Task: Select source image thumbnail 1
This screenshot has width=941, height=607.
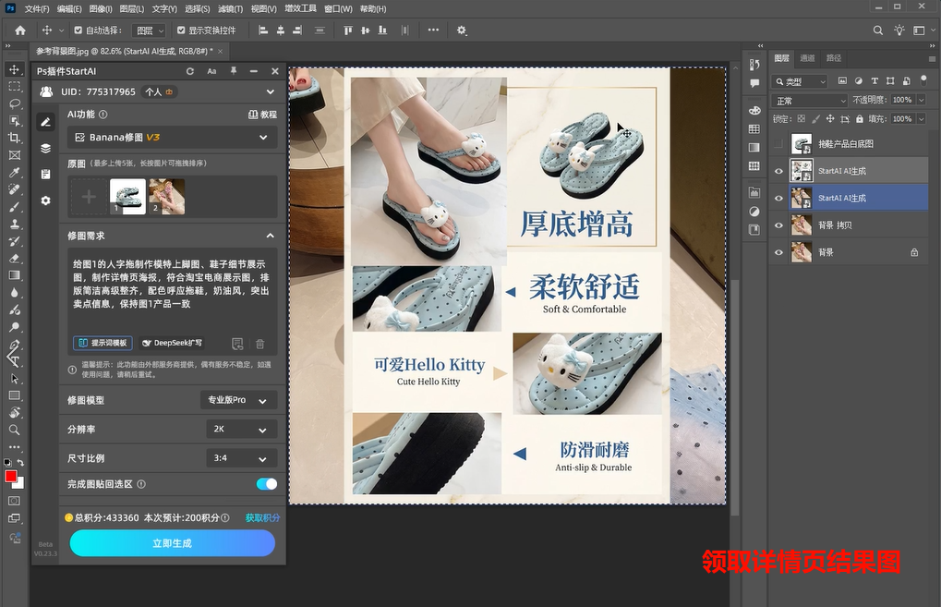Action: tap(127, 197)
